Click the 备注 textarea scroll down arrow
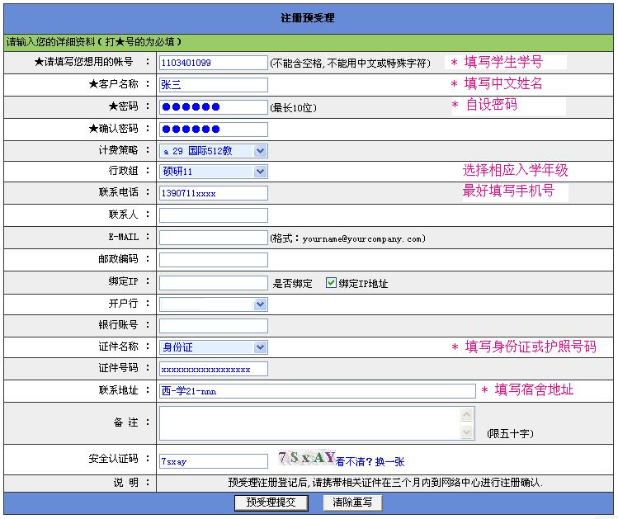Image resolution: width=618 pixels, height=519 pixels. (467, 432)
